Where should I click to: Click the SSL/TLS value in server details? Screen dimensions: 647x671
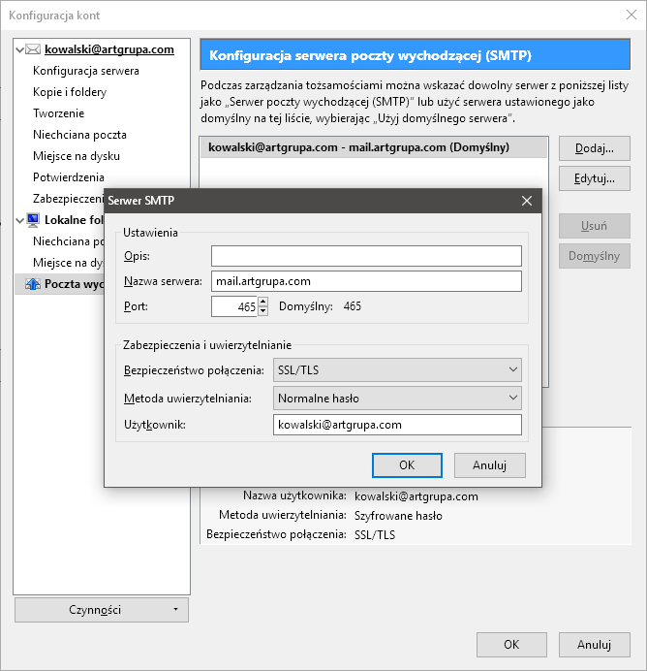click(x=375, y=535)
